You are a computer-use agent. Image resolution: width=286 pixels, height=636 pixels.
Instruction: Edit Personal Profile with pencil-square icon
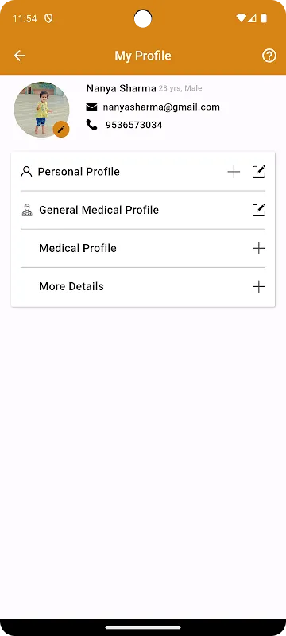point(259,172)
